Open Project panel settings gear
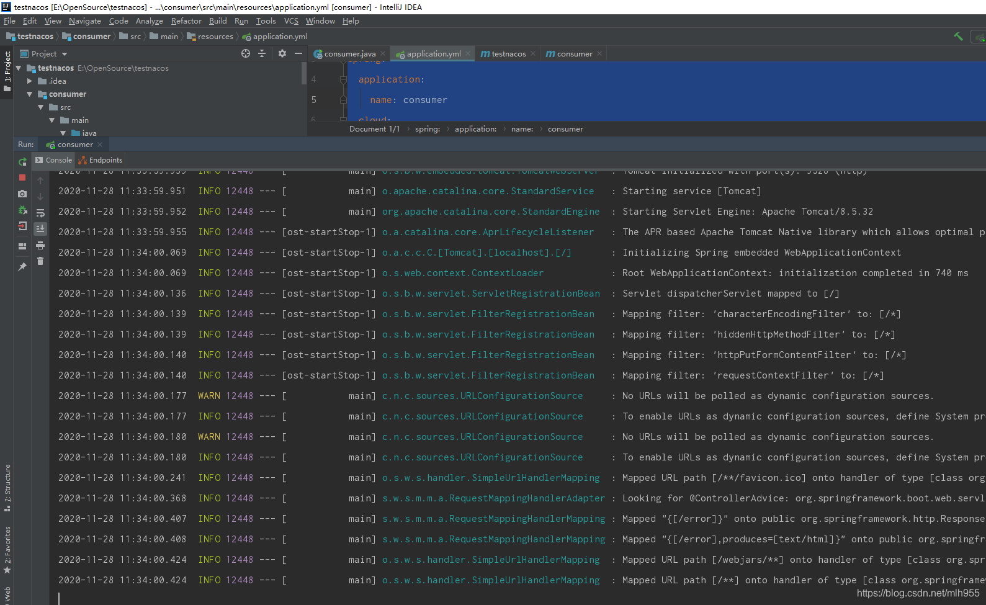 tap(282, 53)
